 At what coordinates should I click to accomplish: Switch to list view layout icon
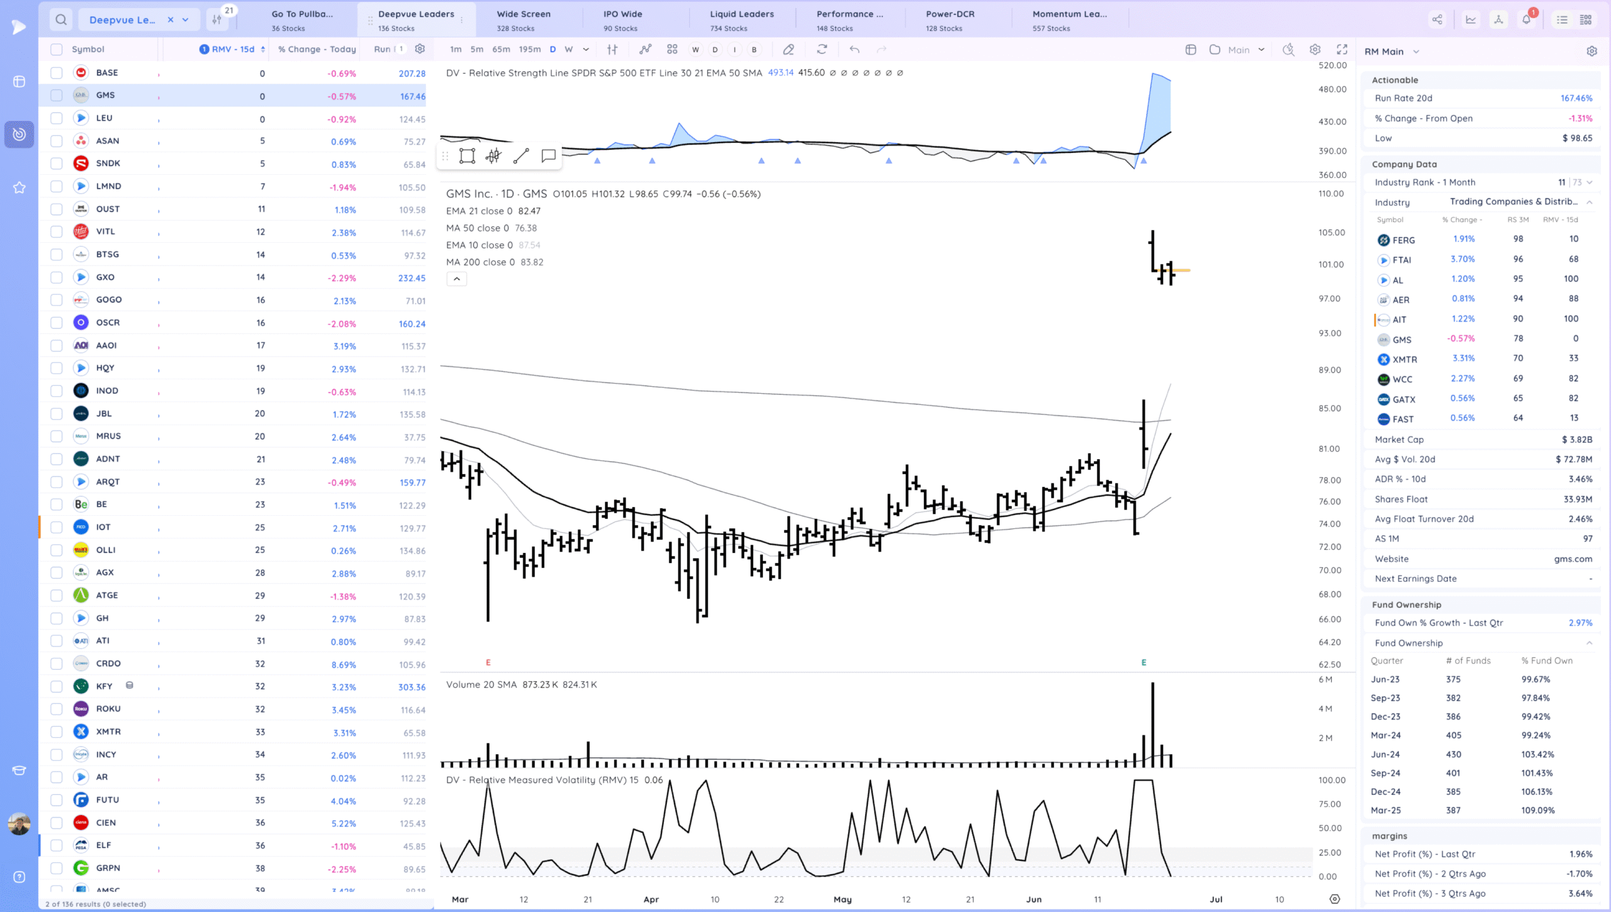1562,20
